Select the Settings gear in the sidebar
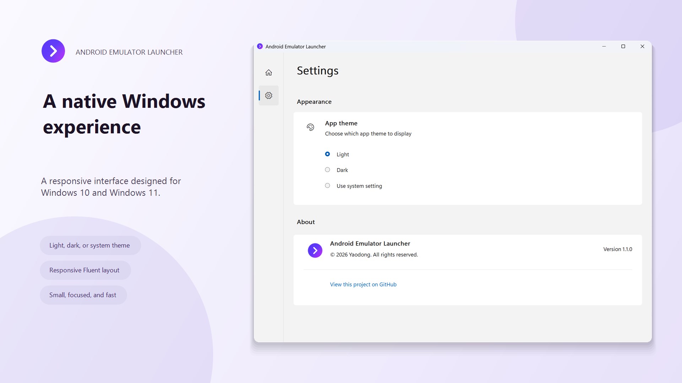Image resolution: width=682 pixels, height=383 pixels. [x=269, y=95]
